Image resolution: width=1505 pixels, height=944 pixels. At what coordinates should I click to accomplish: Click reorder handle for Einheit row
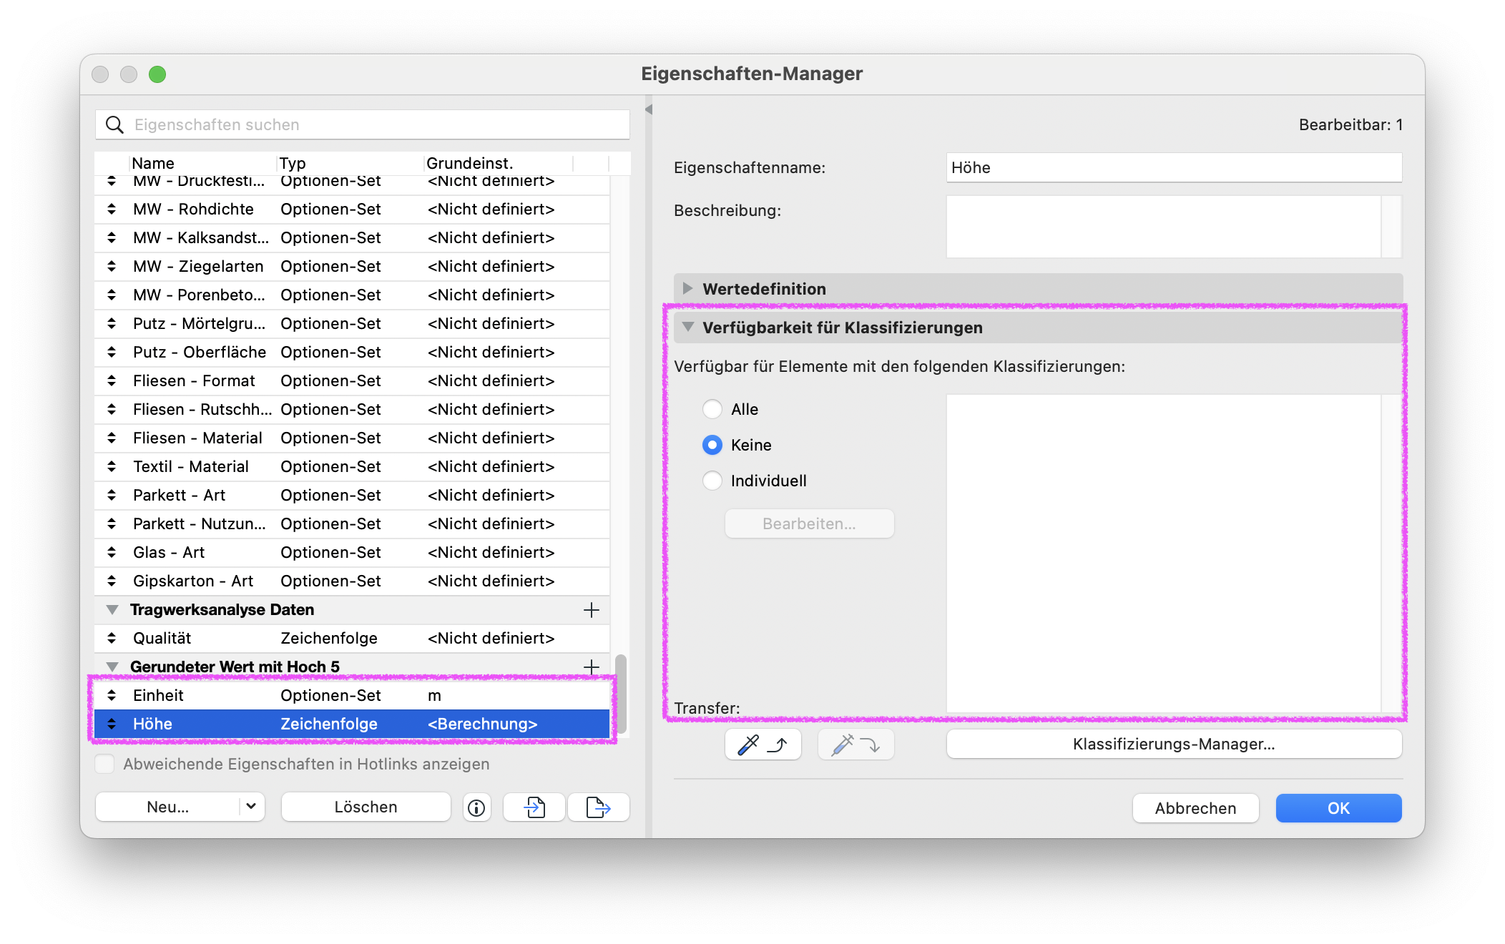(112, 695)
